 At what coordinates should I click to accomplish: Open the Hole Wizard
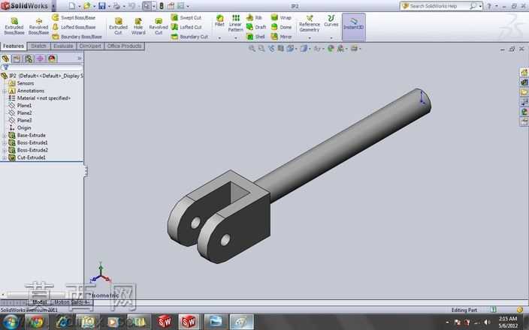click(138, 26)
